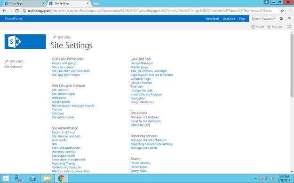Open Web parts gallery link
294x183 pixels.
coord(59,98)
